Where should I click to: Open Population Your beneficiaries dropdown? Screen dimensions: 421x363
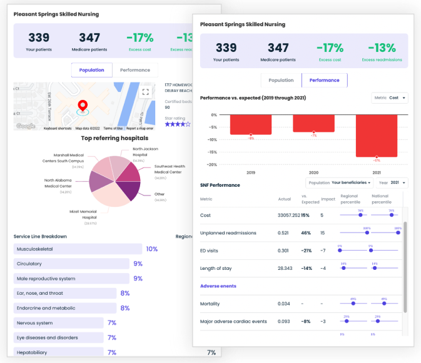point(340,182)
